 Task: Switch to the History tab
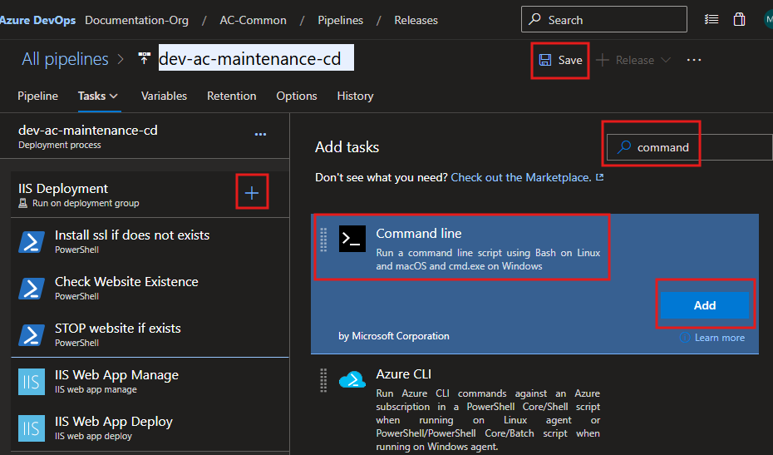(x=355, y=96)
